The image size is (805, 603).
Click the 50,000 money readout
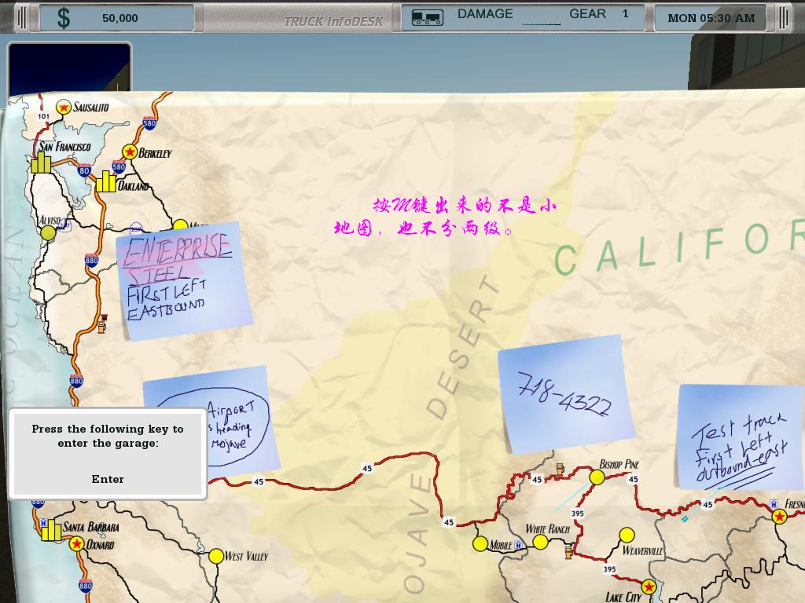pos(120,19)
